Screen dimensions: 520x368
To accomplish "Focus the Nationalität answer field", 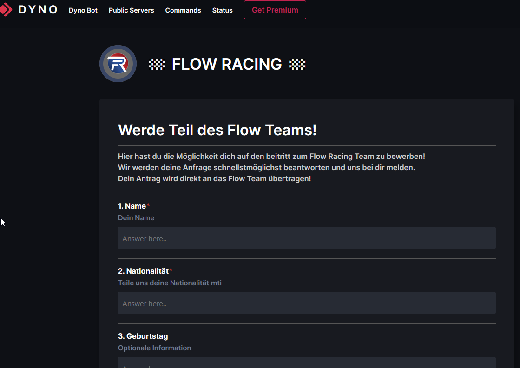I will coord(307,303).
